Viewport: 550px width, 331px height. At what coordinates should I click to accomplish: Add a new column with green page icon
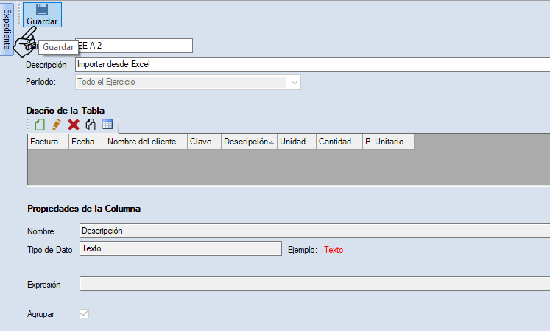[40, 125]
